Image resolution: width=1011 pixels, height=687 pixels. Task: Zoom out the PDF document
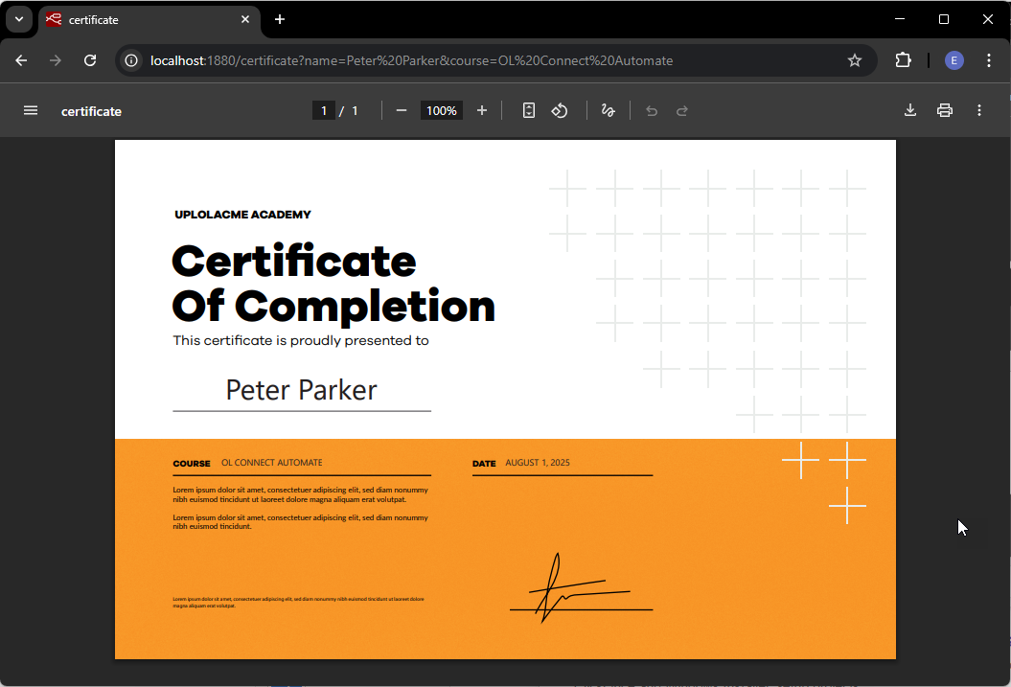pyautogui.click(x=402, y=111)
